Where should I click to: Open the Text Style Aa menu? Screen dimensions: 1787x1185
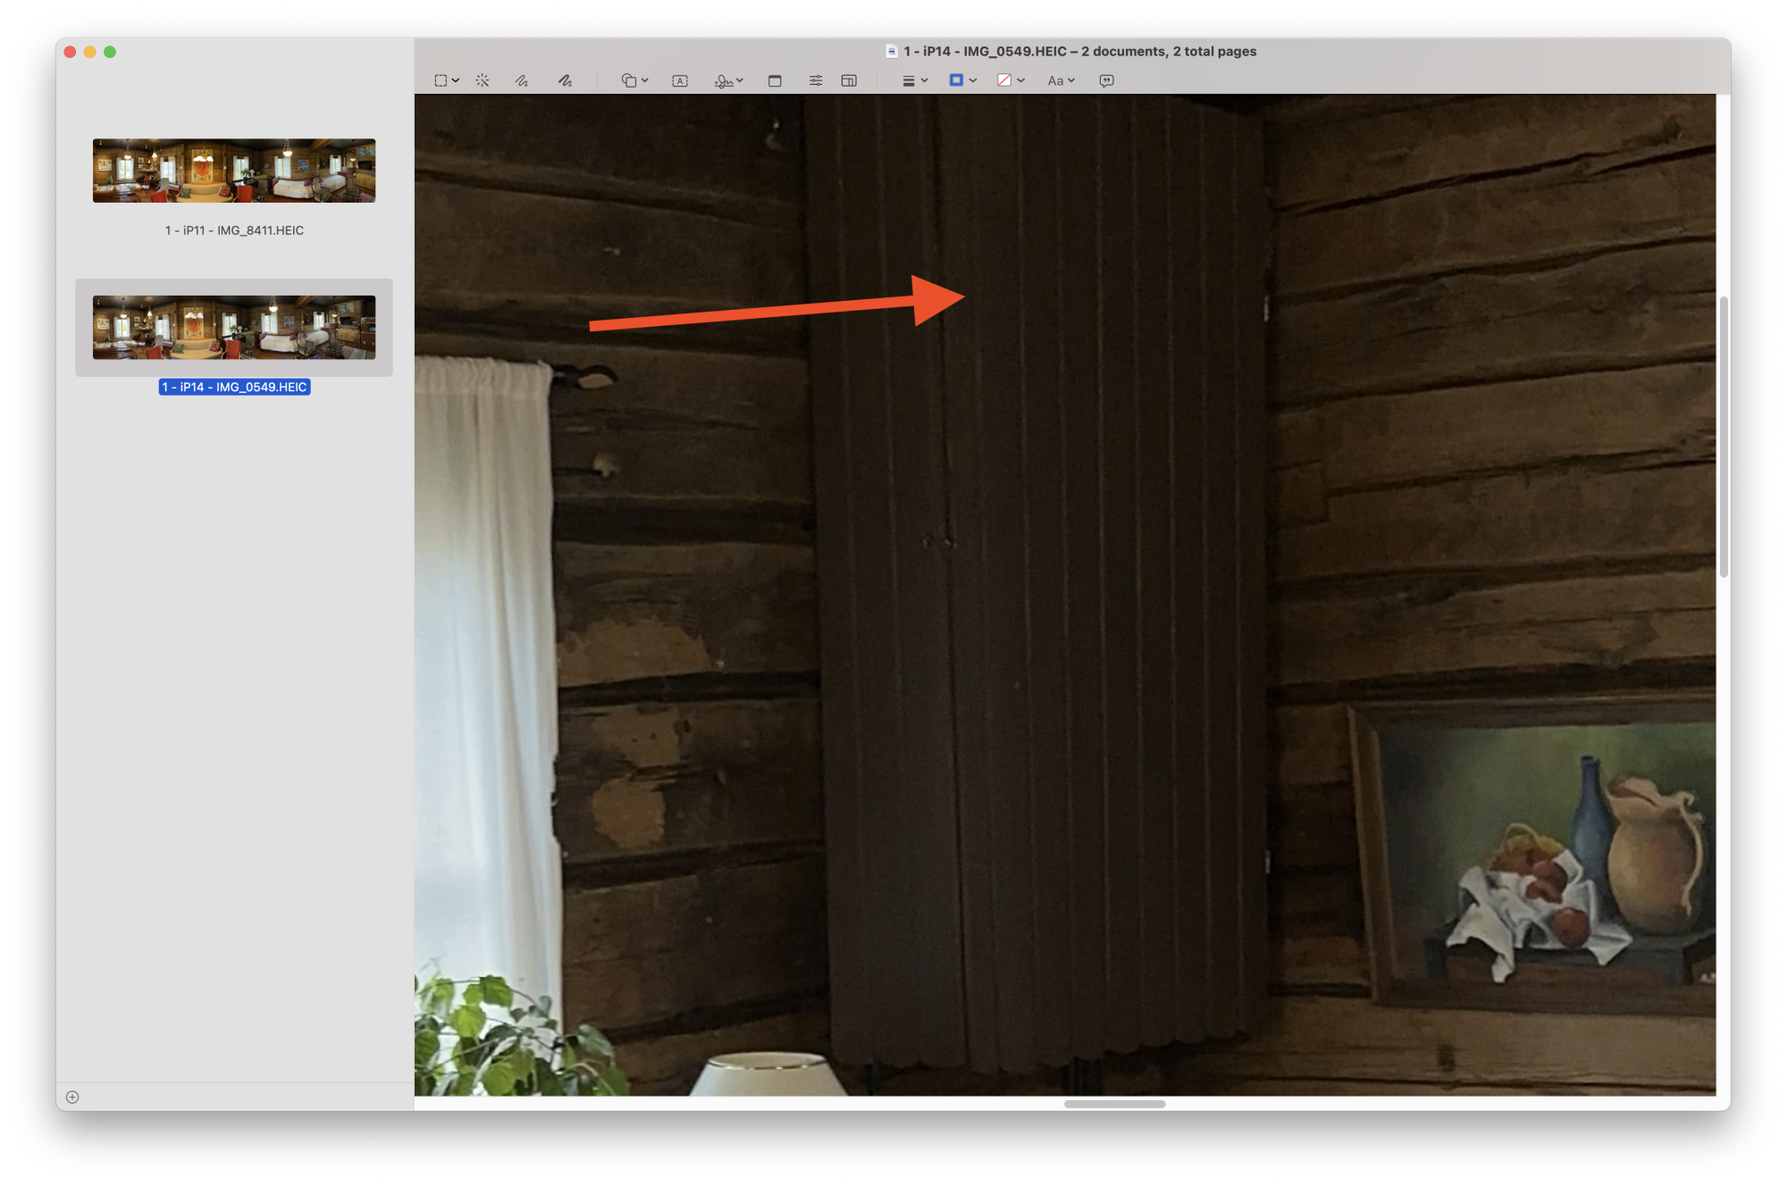tap(1061, 80)
